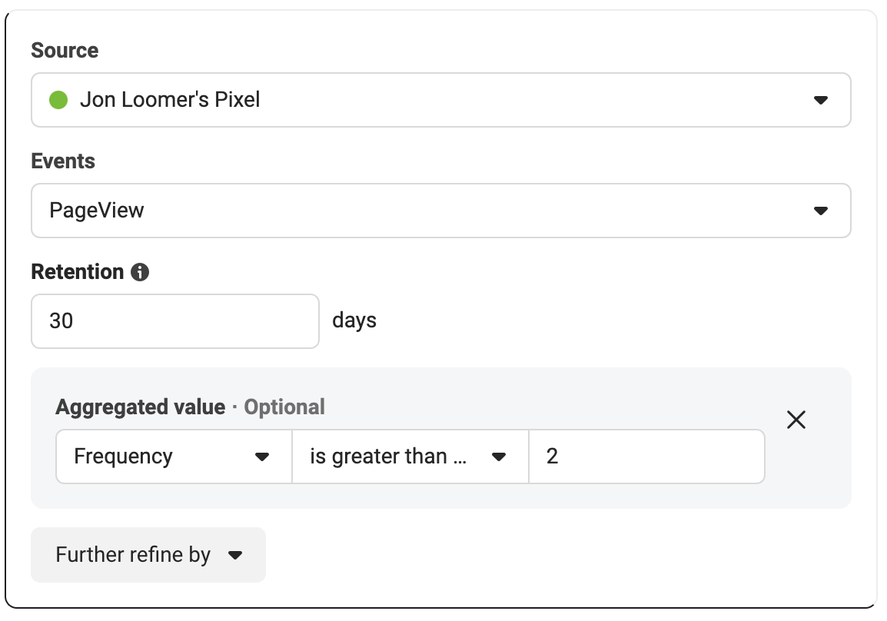The height and width of the screenshot is (621, 887).
Task: Focus the Retention days input field
Action: coord(174,321)
